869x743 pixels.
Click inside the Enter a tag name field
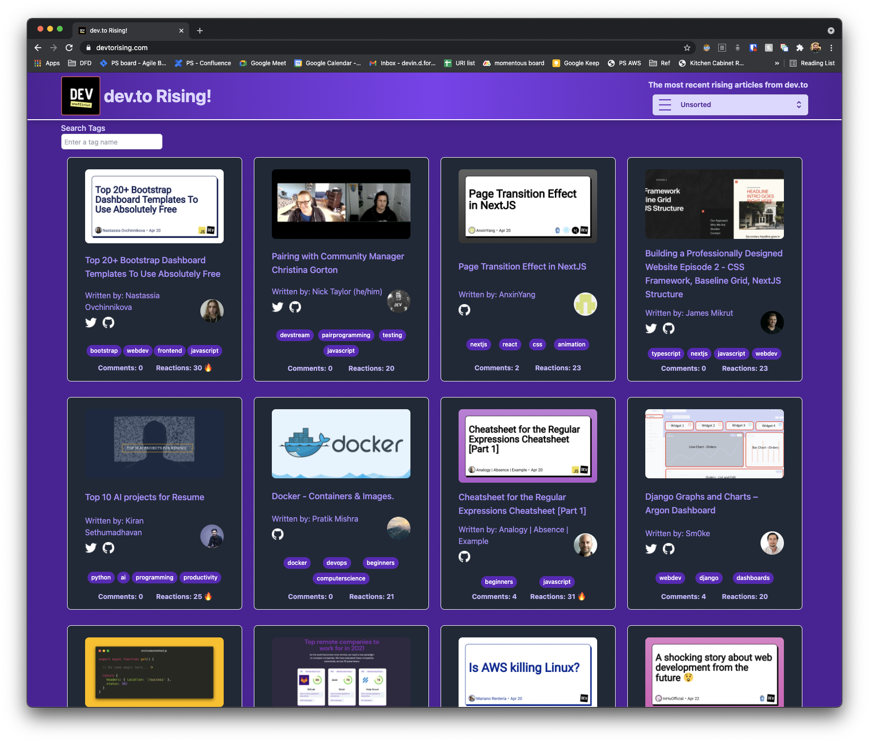111,142
